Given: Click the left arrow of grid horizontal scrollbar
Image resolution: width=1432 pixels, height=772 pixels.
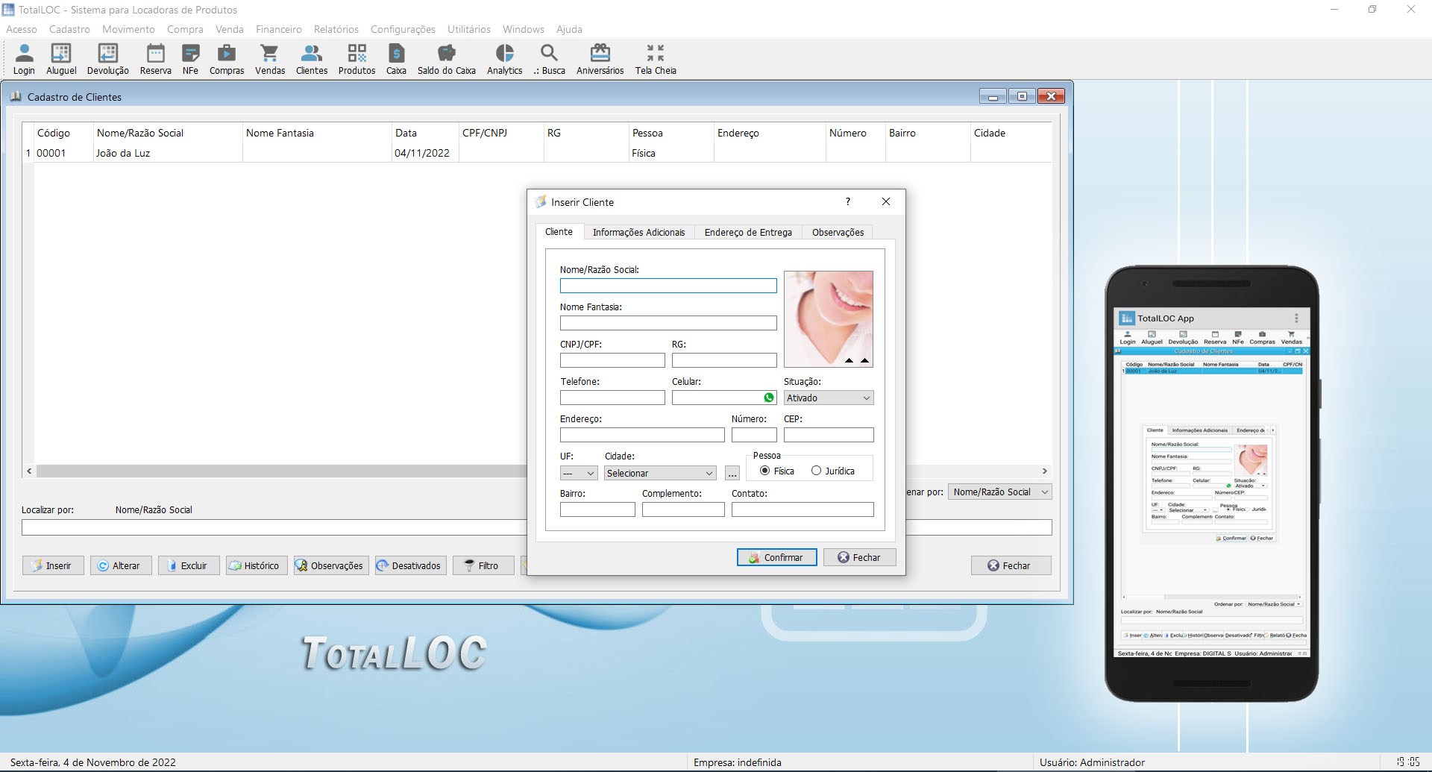Looking at the screenshot, I should click(x=29, y=471).
